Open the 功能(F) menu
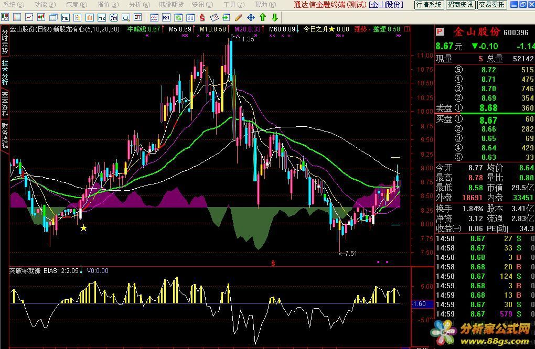This screenshot has height=349, width=535. (45, 4)
